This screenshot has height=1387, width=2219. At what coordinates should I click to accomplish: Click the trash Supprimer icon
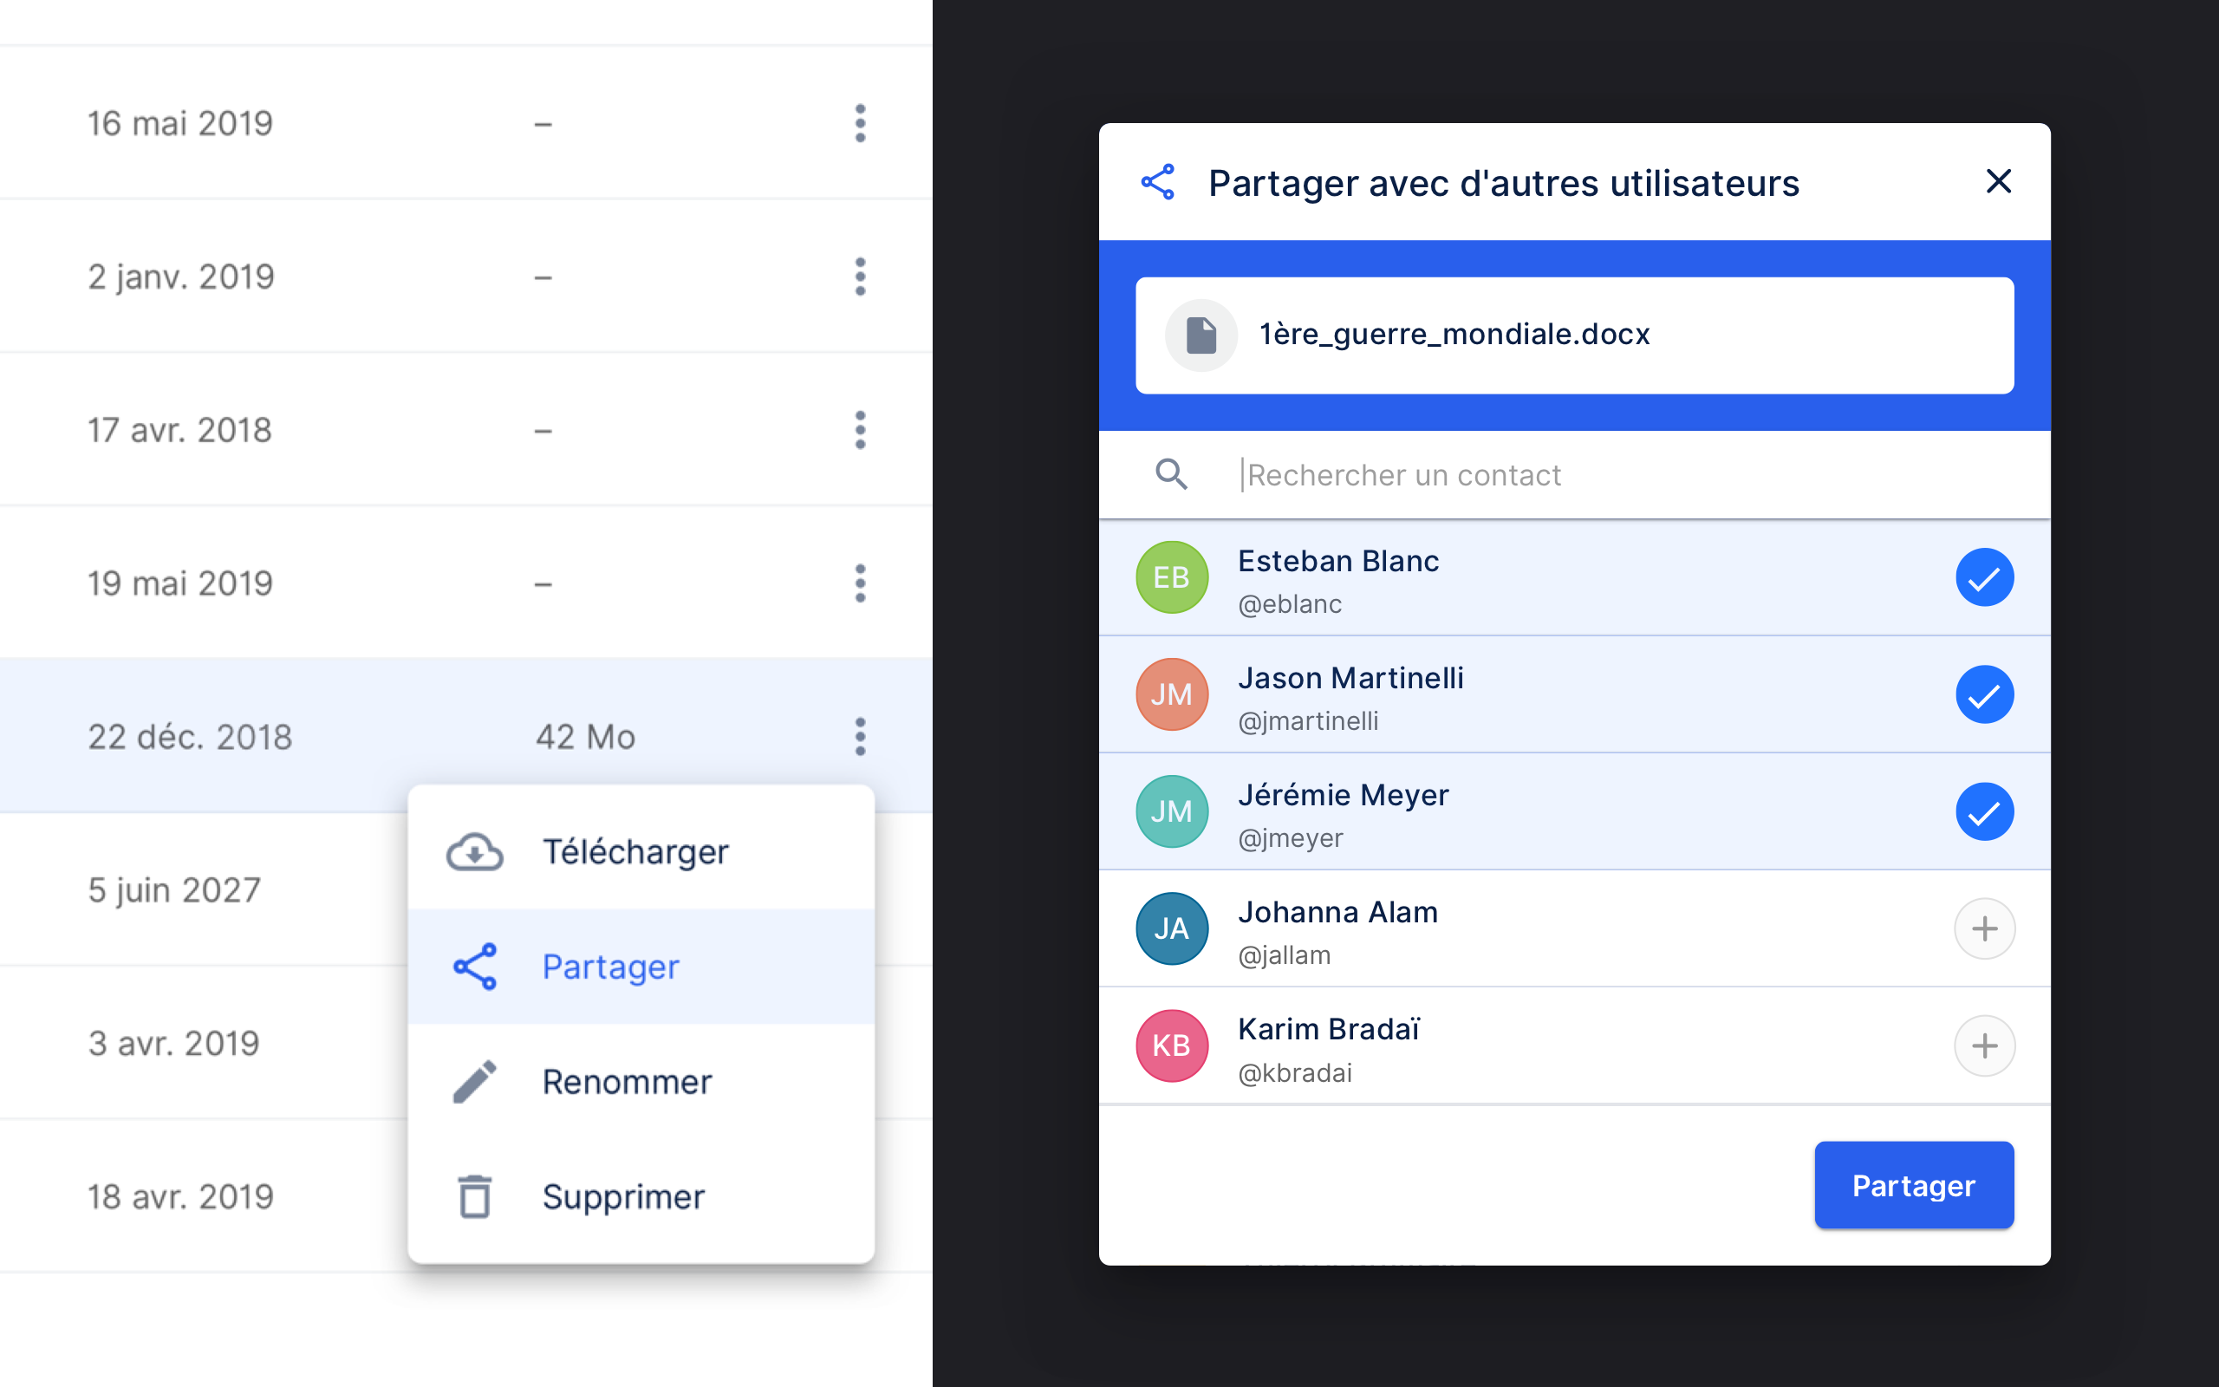coord(475,1196)
